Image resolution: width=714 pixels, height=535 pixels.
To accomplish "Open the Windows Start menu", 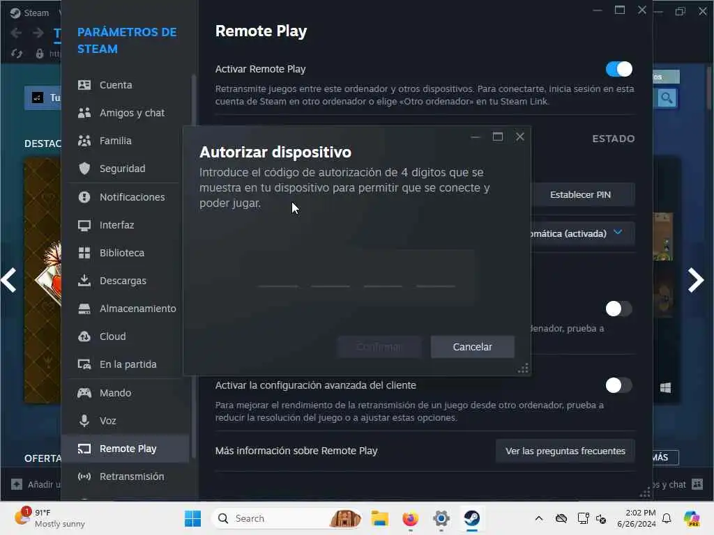I will (x=192, y=518).
